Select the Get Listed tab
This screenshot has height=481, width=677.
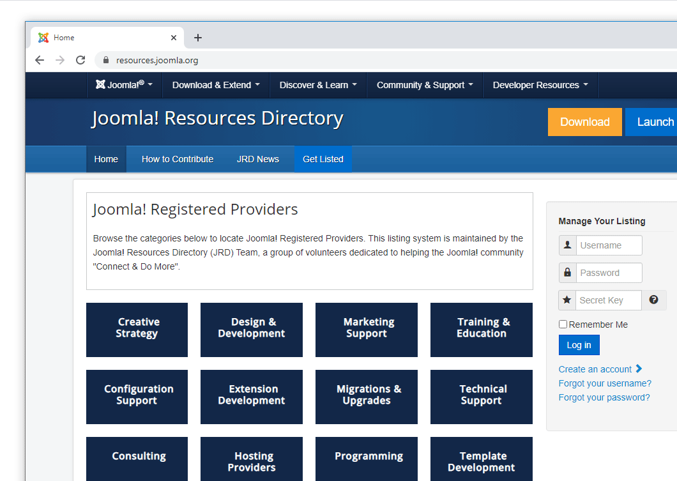[x=323, y=159]
